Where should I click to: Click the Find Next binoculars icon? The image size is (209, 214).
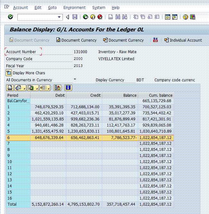[x=125, y=17]
